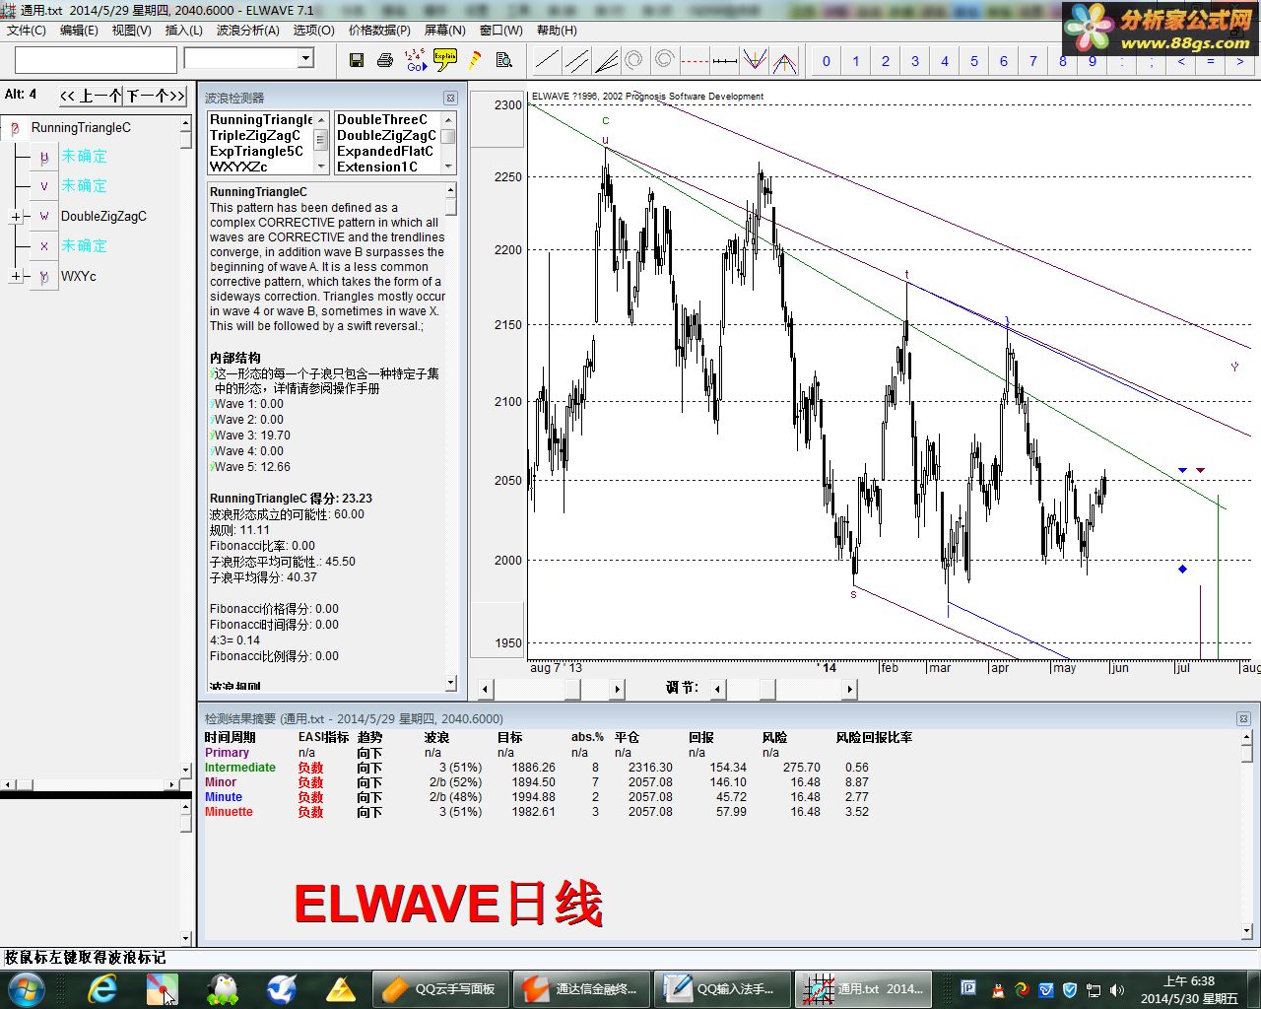Select the downward pitchfork tool

click(755, 60)
